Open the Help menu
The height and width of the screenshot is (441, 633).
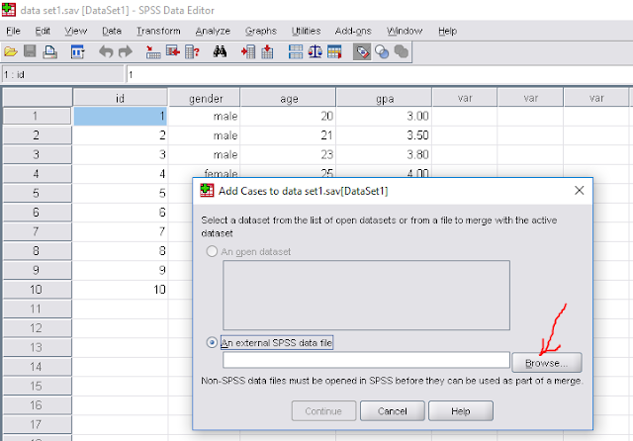pyautogui.click(x=447, y=31)
